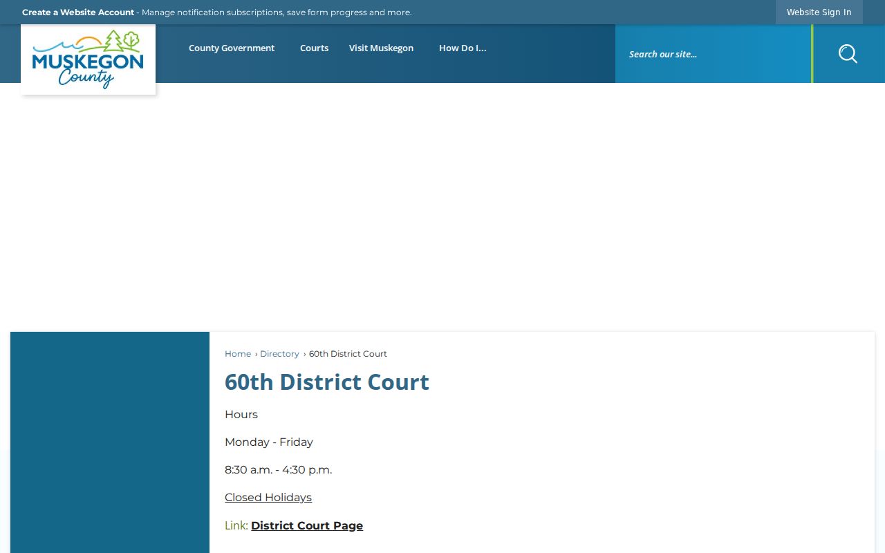Open the Visit Muskegon menu
Image resolution: width=885 pixels, height=553 pixels.
pyautogui.click(x=381, y=48)
